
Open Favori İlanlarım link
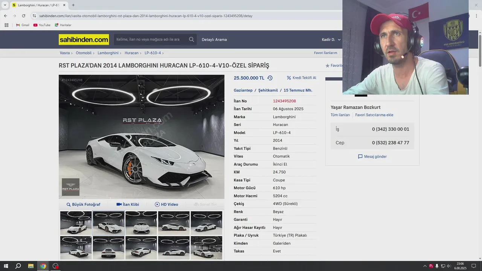point(325,53)
